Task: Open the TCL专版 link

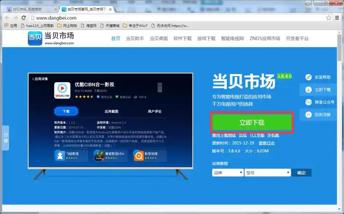Action: [257, 135]
